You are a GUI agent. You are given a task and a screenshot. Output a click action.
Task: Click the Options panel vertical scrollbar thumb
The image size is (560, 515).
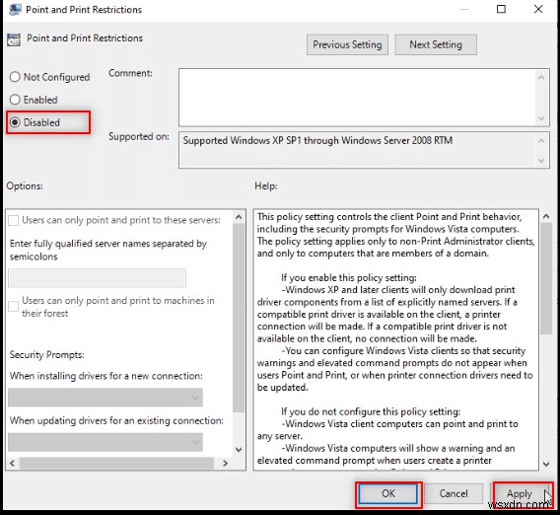(239, 318)
